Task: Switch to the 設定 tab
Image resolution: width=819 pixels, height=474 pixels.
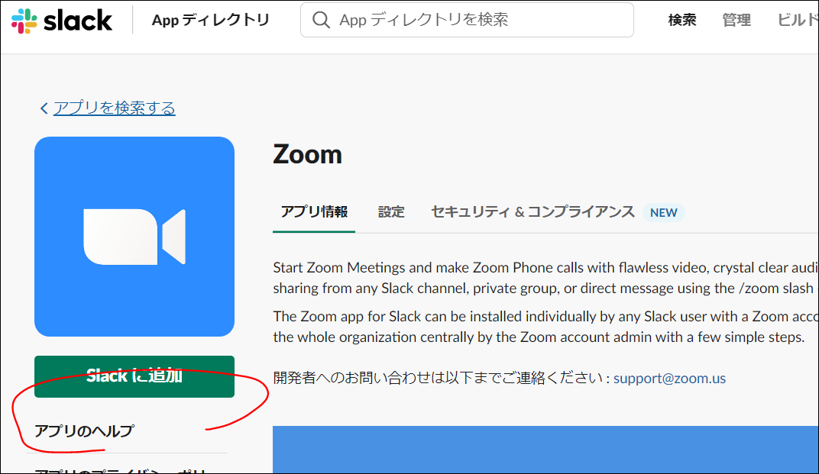Action: [x=391, y=212]
